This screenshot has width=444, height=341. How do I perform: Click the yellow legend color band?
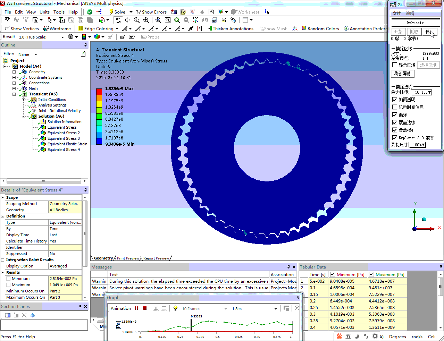coord(99,104)
